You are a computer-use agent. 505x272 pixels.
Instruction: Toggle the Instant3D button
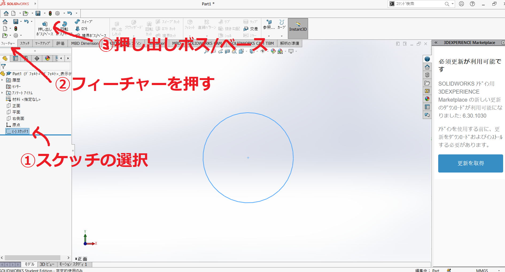click(298, 28)
